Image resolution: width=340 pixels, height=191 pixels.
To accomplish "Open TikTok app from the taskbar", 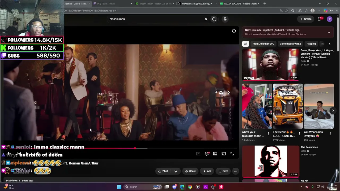I will (221, 187).
